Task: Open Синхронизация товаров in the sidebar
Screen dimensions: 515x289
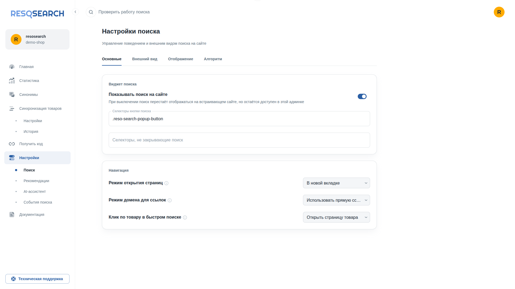Action: point(37,108)
